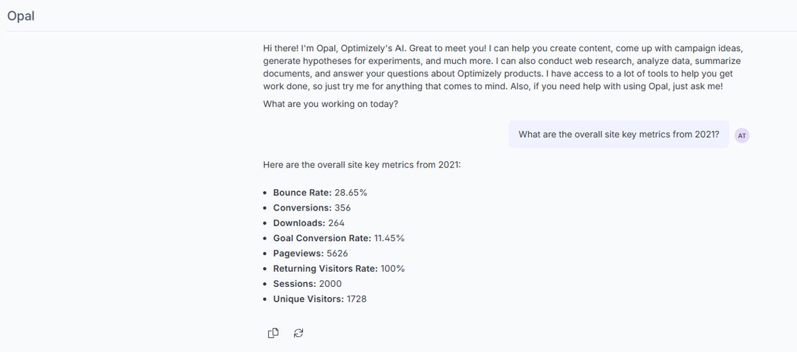Image resolution: width=797 pixels, height=352 pixels.
Task: Regenerate the response using the refresh icon
Action: [x=298, y=333]
